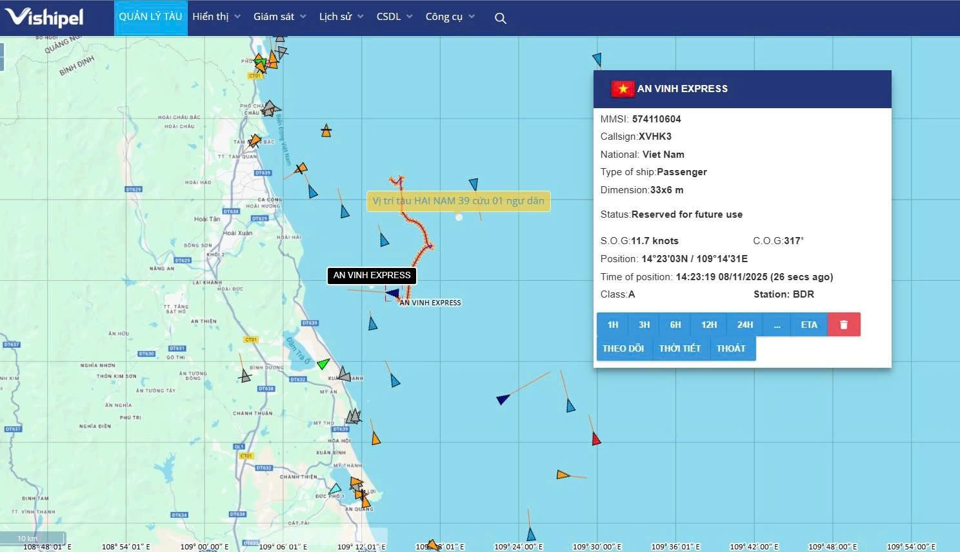Click the THEO DÕI button

click(x=623, y=348)
